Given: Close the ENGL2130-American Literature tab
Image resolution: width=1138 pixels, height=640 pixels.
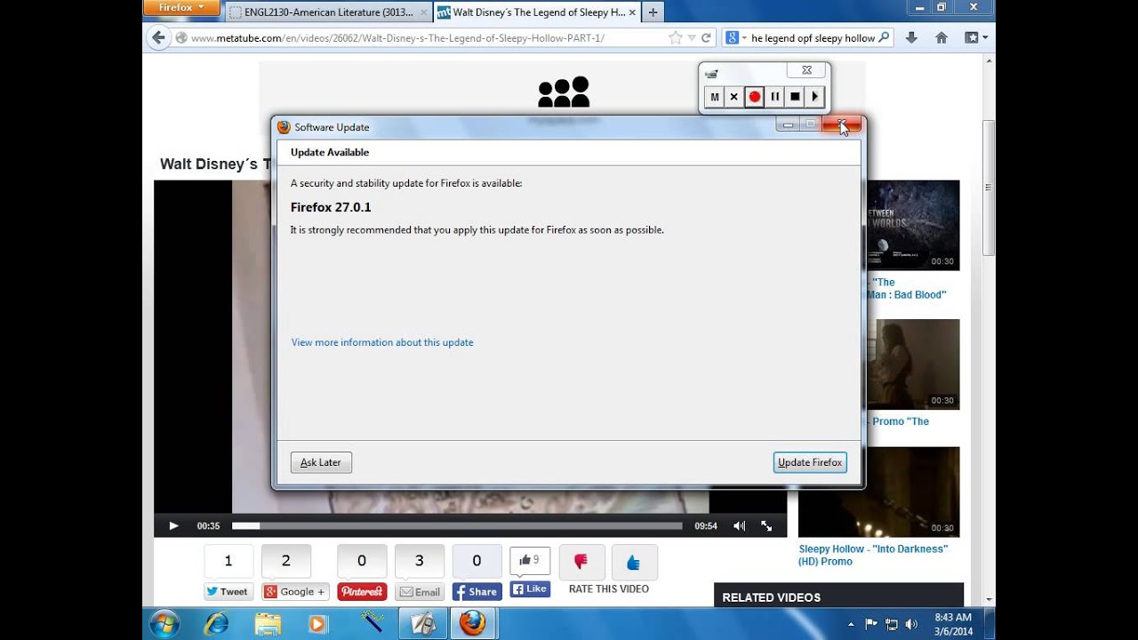Looking at the screenshot, I should [424, 12].
